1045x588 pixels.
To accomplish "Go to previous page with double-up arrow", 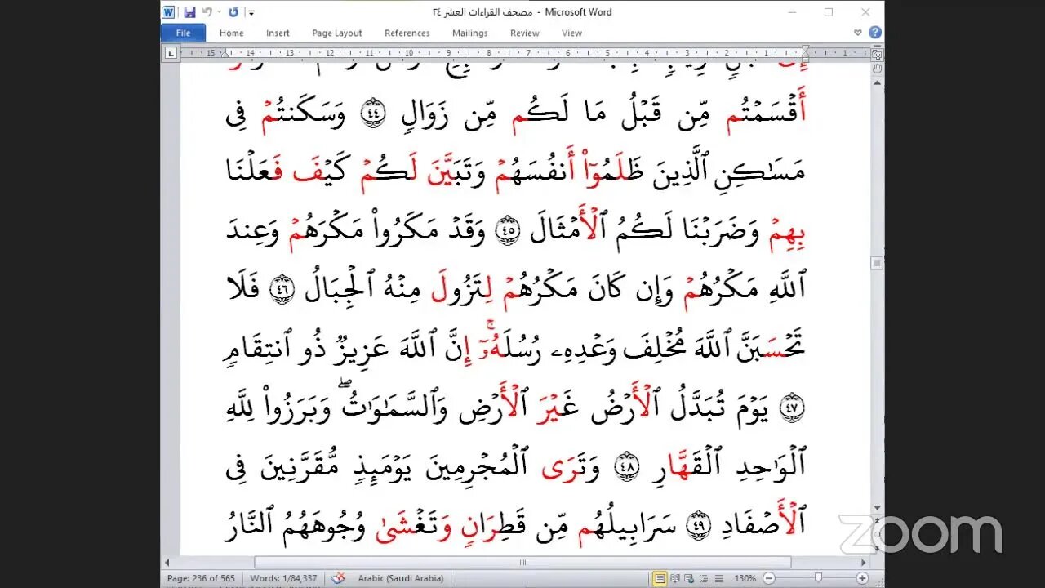I will click(x=877, y=522).
